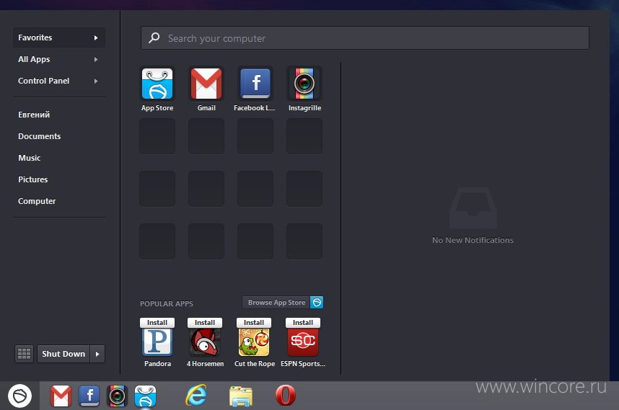
Task: Install the 4 Horsemen app
Action: [x=205, y=323]
